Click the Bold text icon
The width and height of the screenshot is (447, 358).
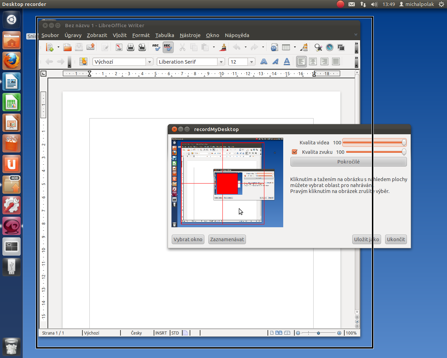click(x=264, y=62)
